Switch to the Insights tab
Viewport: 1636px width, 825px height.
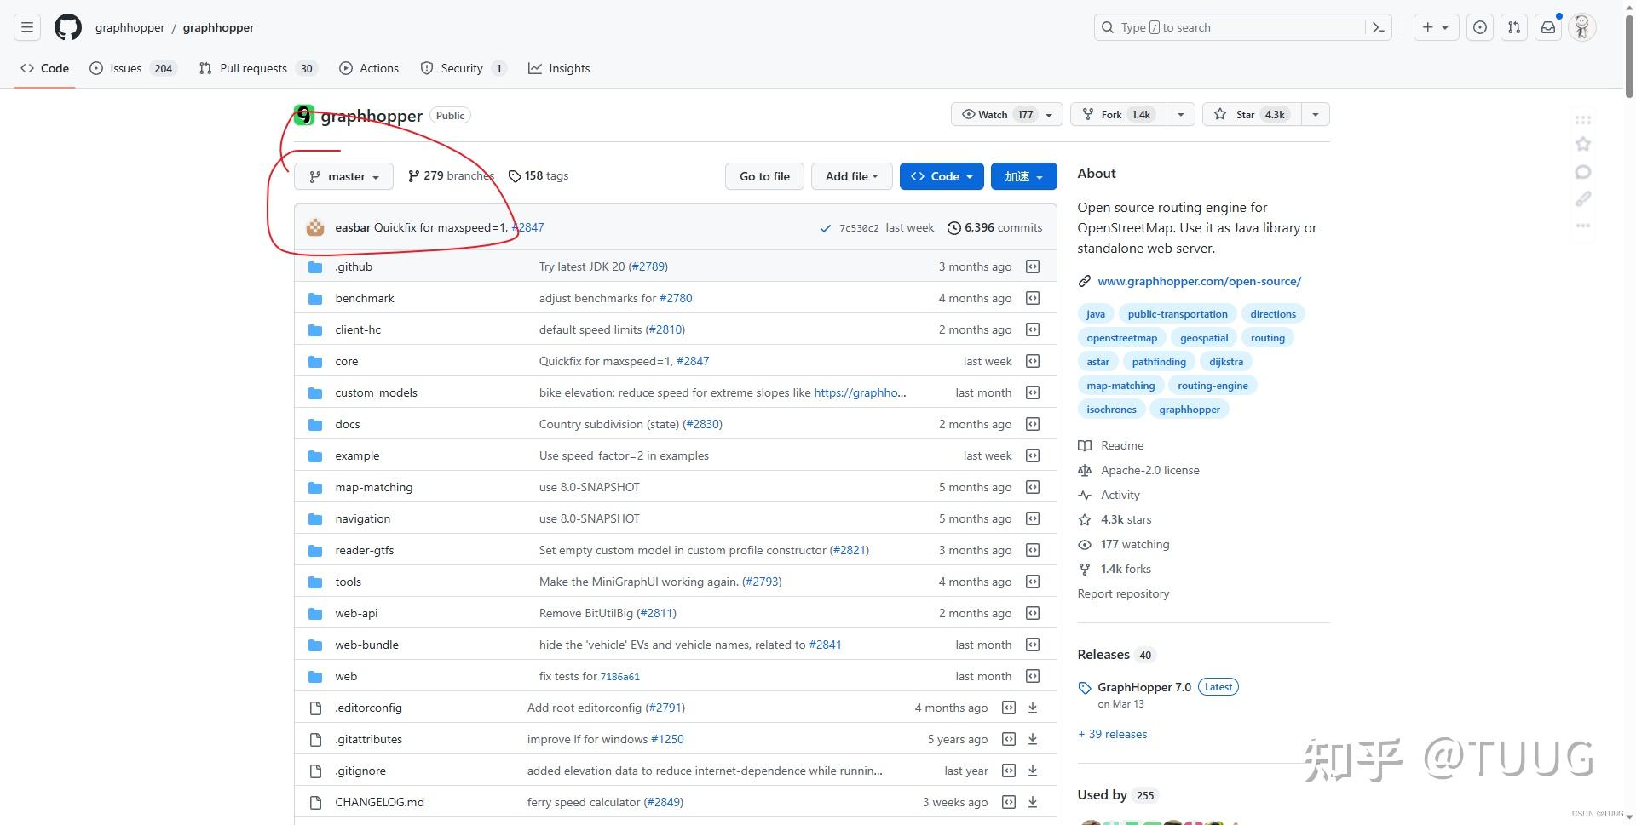click(x=559, y=68)
